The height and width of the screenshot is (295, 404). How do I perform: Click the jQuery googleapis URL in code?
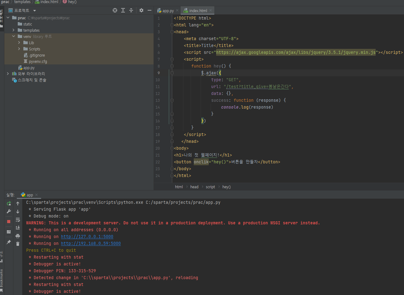[x=296, y=52]
